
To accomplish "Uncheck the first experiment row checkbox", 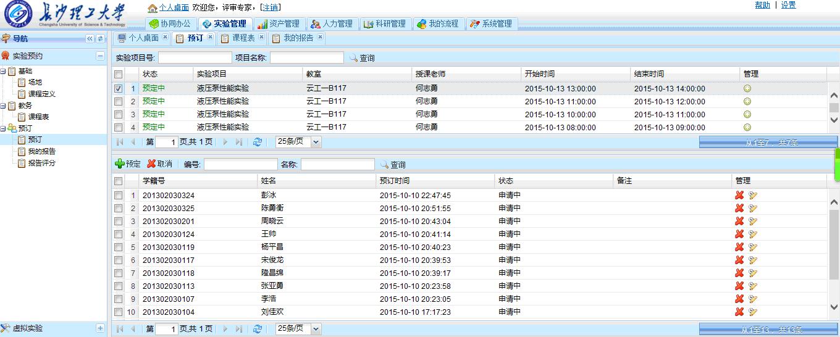I will [x=119, y=89].
